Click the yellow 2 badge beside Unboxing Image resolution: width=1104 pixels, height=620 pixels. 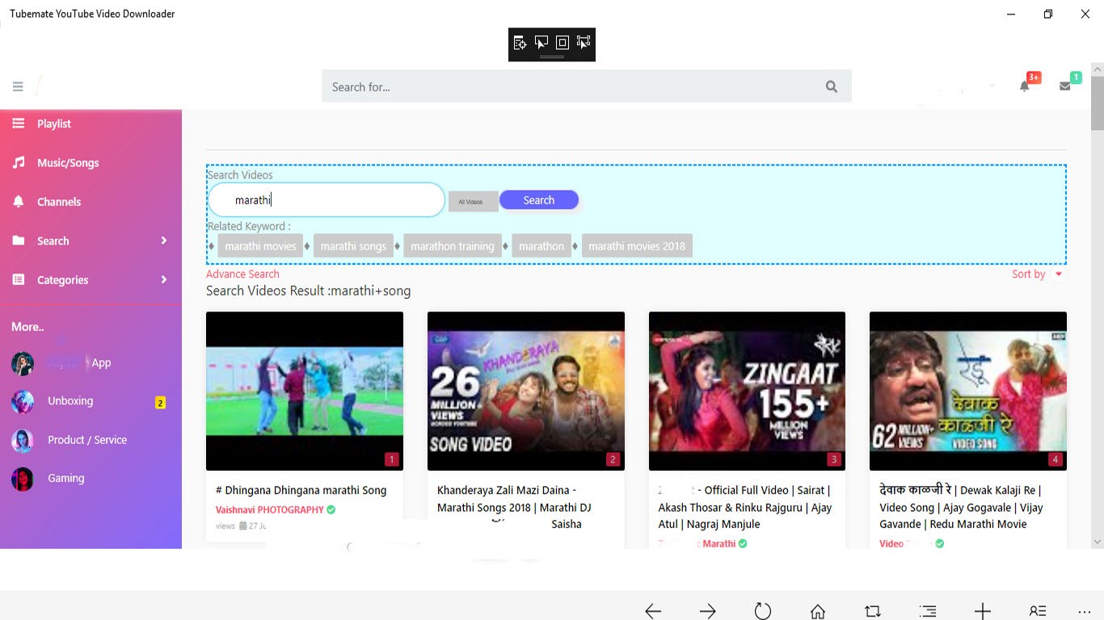tap(160, 403)
